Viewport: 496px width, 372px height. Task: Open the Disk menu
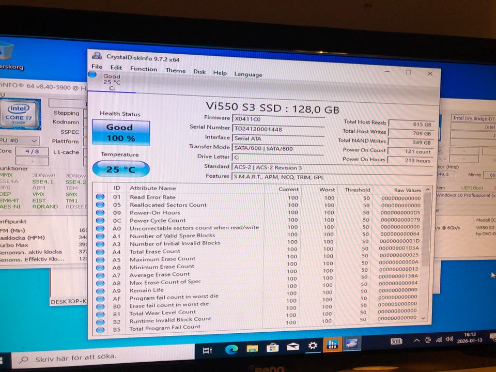[199, 72]
